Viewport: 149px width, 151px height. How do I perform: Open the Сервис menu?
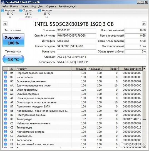click(x=25, y=6)
